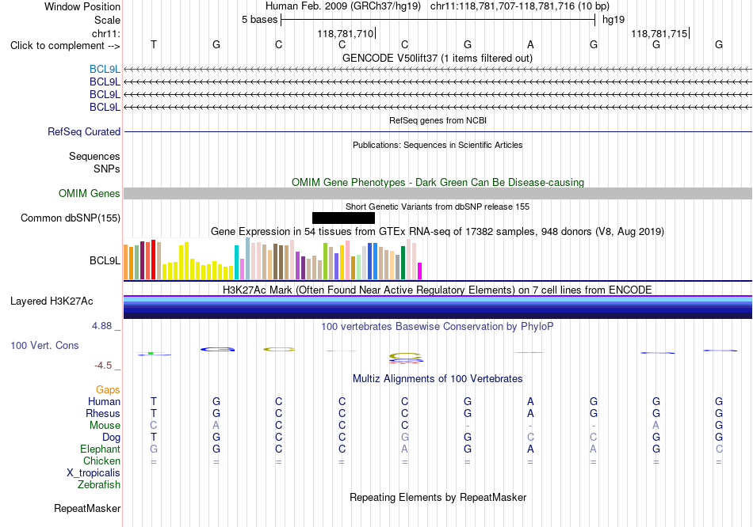Select the "Scale" track label

tap(107, 20)
